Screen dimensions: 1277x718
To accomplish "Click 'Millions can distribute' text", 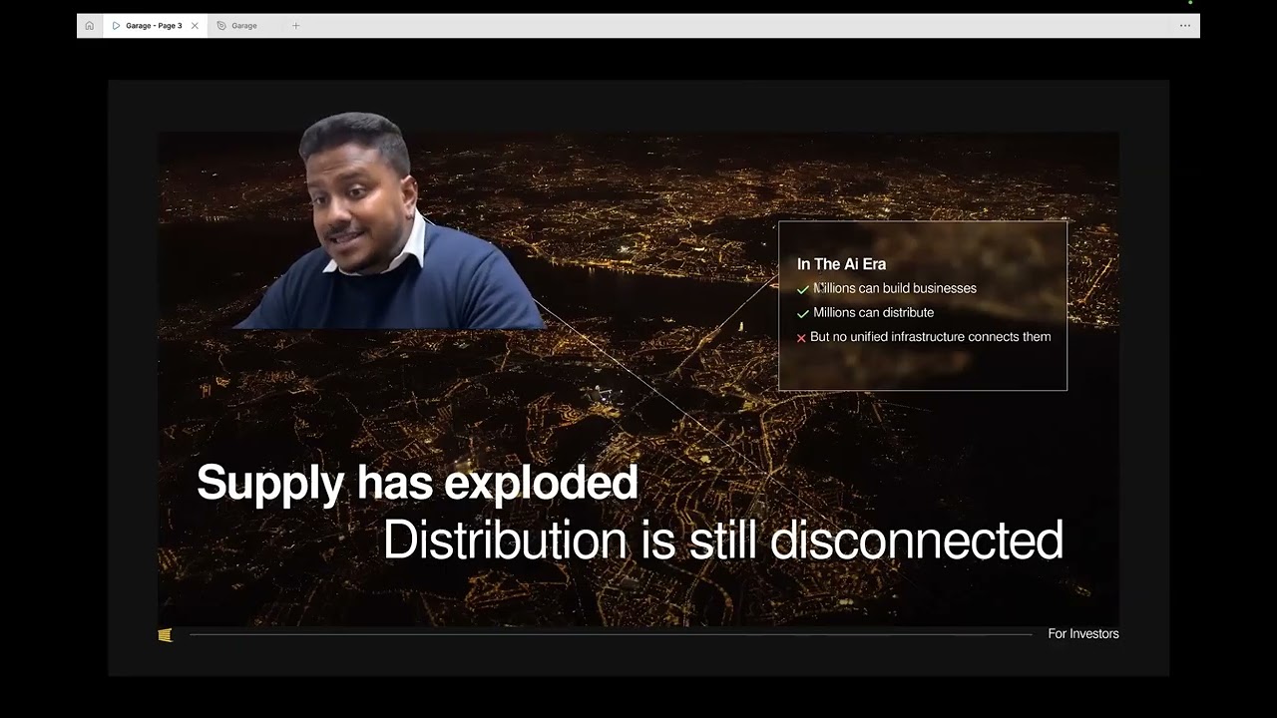I will pos(874,312).
